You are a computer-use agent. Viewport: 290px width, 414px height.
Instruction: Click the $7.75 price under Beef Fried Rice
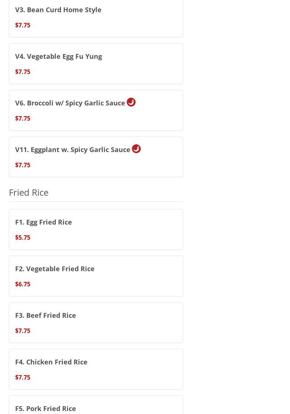pyautogui.click(x=23, y=331)
